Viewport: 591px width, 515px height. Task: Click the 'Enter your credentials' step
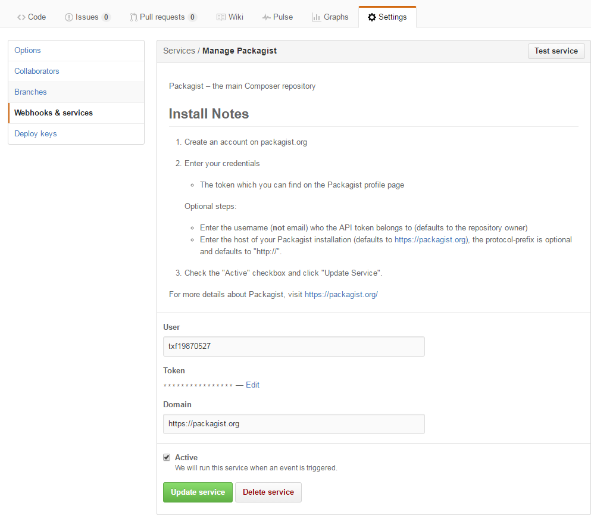(x=221, y=164)
